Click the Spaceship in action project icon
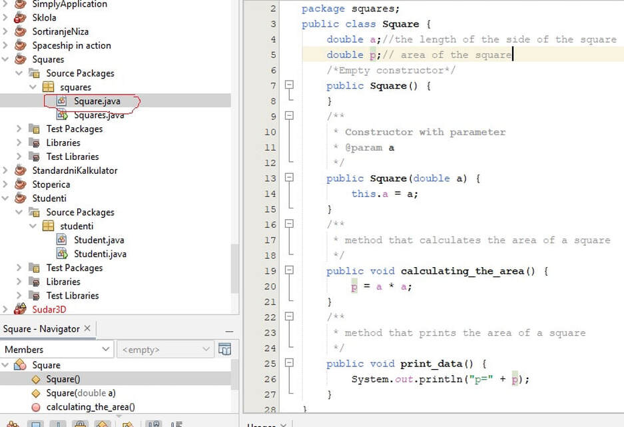Image resolution: width=624 pixels, height=427 pixels. [x=20, y=45]
